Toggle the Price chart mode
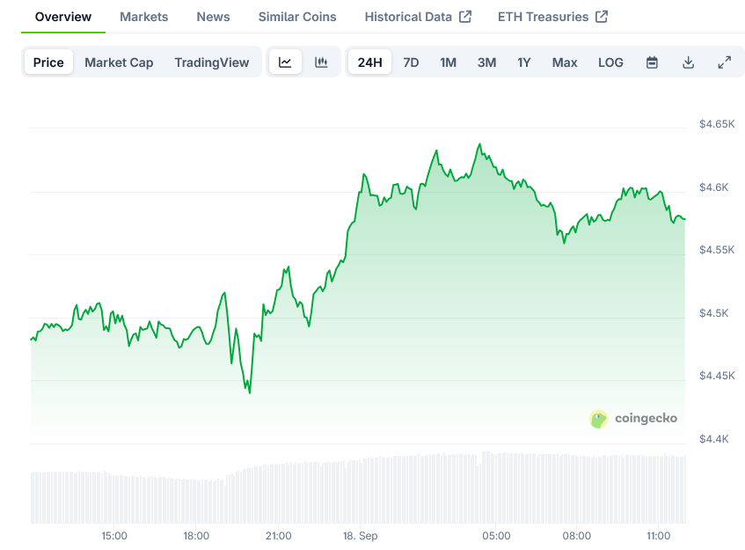This screenshot has width=745, height=550. (48, 62)
